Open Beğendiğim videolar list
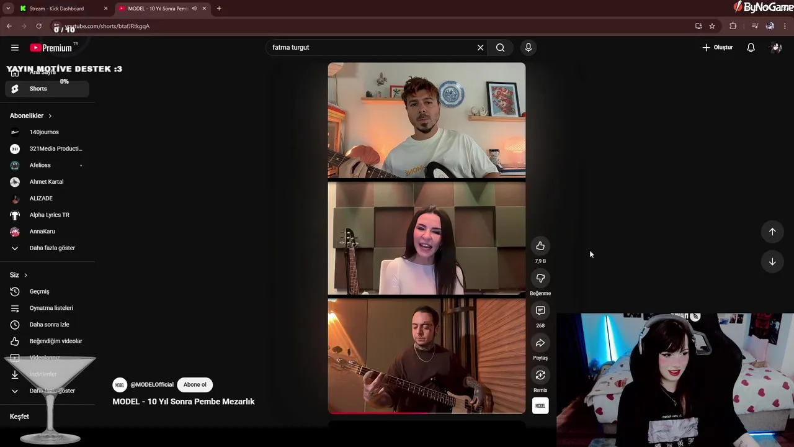794x447 pixels. [47, 341]
